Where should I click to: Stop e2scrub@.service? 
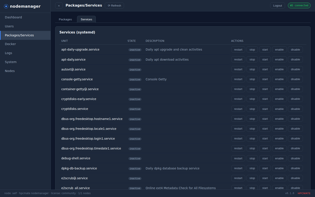tap(252, 178)
